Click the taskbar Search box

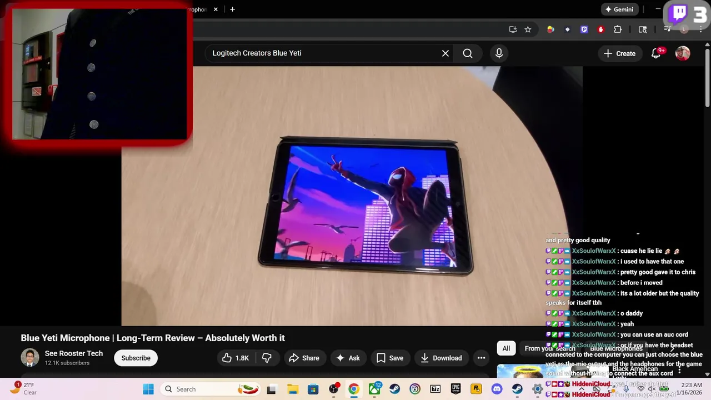(212, 389)
